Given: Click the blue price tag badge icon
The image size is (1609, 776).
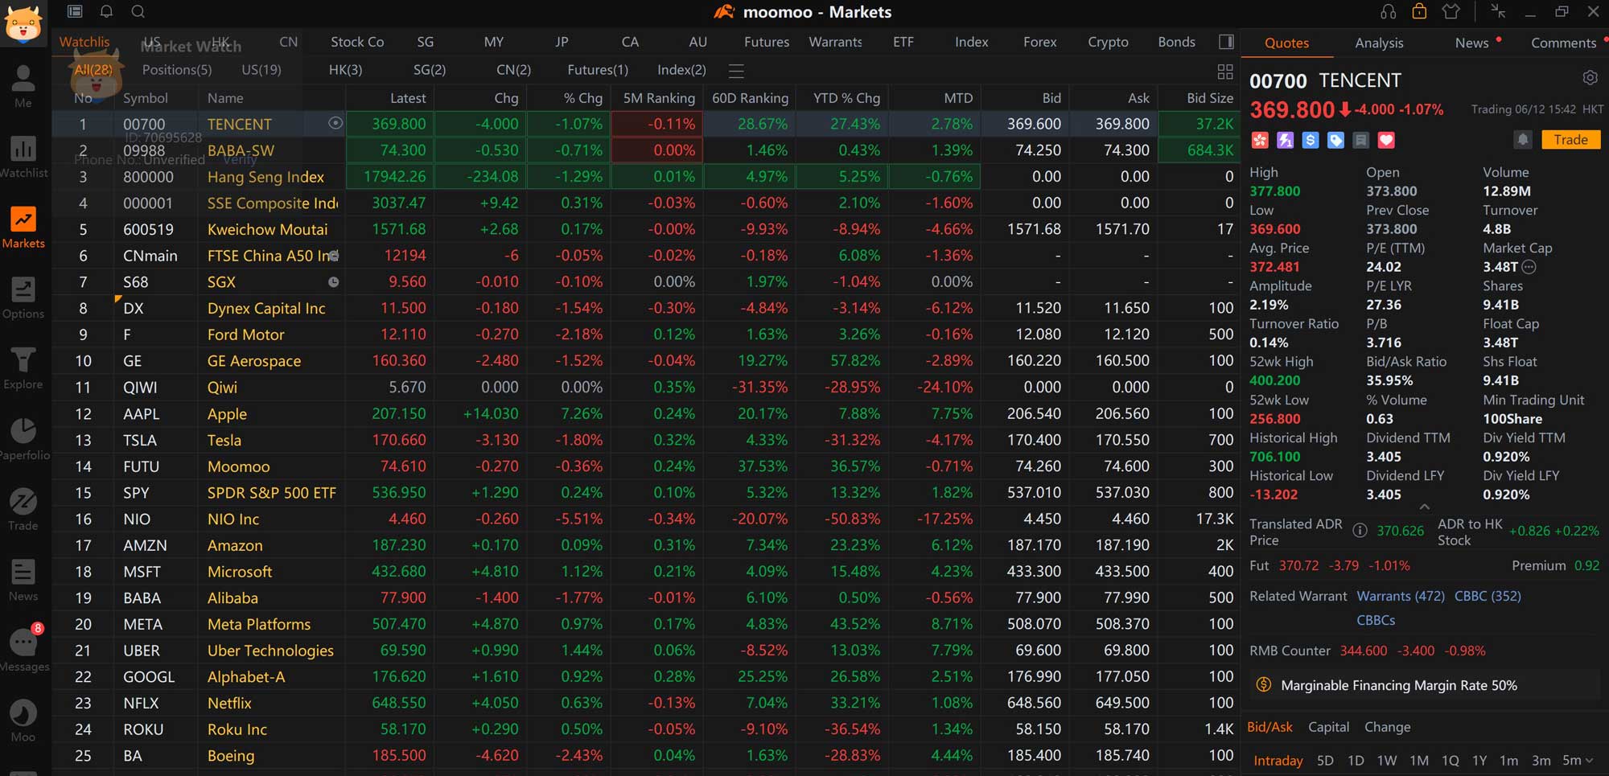Looking at the screenshot, I should [1335, 140].
